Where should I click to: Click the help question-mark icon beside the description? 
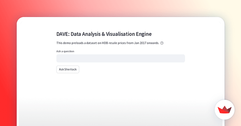click(162, 43)
